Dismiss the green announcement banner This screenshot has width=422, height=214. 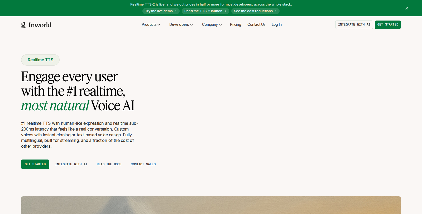tap(407, 8)
